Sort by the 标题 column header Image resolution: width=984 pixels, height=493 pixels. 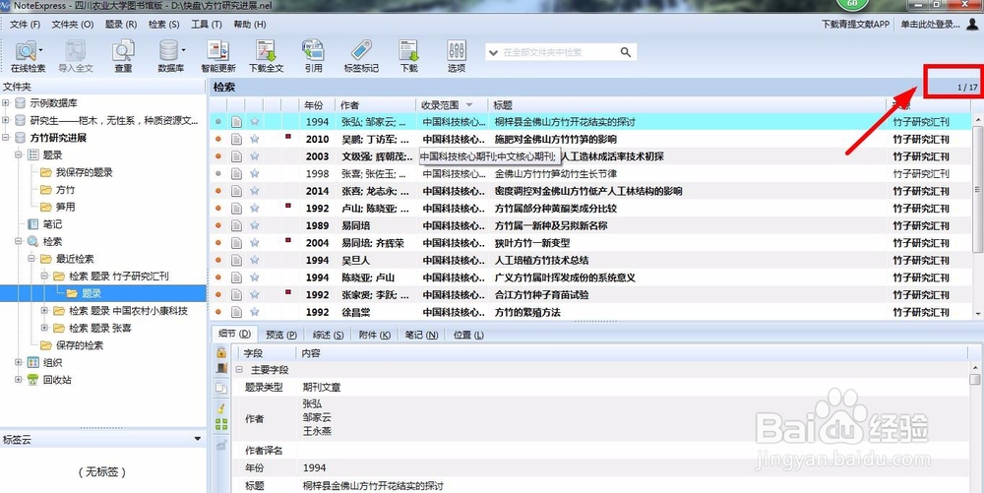tap(689, 104)
